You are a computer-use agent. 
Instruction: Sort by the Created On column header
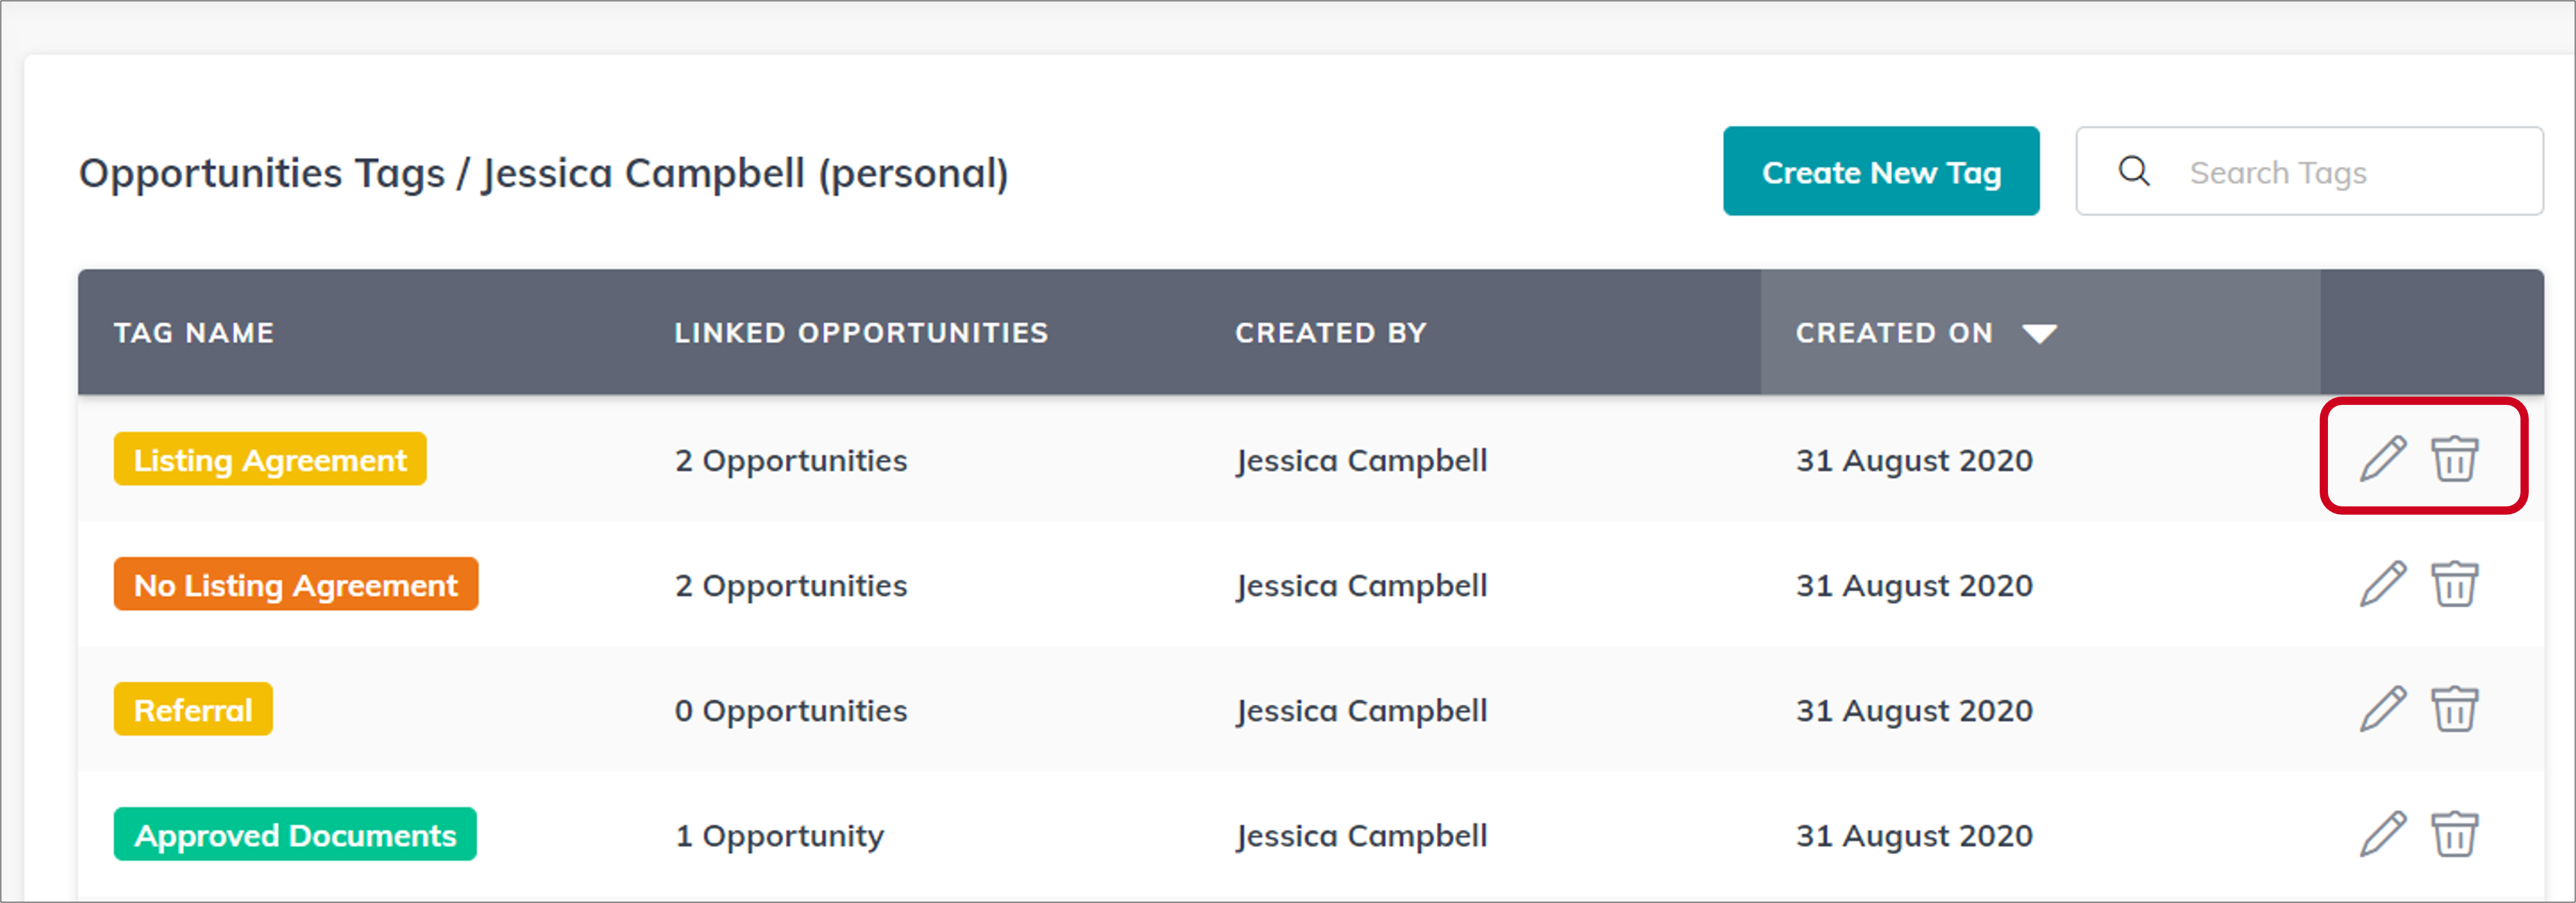pos(1894,333)
